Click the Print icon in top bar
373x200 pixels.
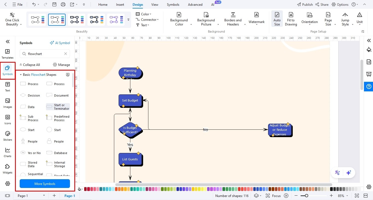[63, 4]
